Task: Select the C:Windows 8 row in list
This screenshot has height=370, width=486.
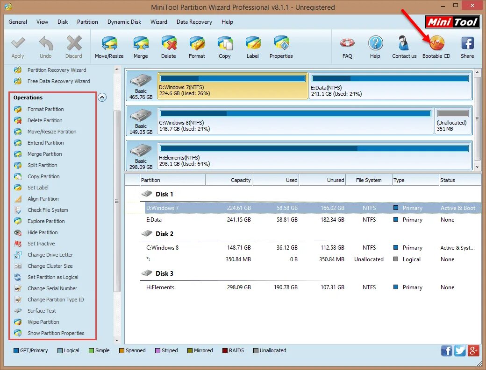Action: (x=313, y=247)
